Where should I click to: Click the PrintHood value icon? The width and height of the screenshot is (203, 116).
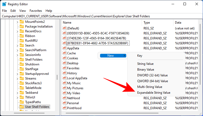pyautogui.click(x=64, y=108)
